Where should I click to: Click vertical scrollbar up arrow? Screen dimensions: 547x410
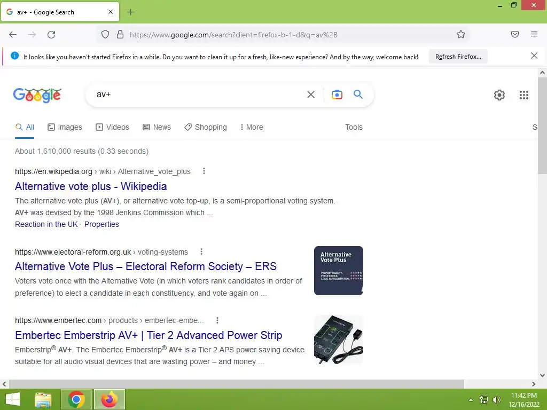(x=542, y=73)
